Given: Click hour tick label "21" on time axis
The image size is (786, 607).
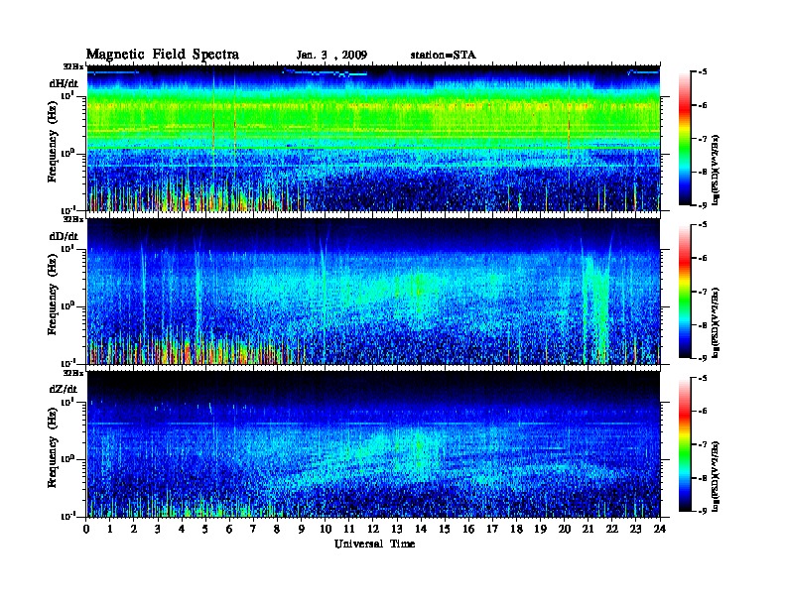Looking at the screenshot, I should click(588, 530).
